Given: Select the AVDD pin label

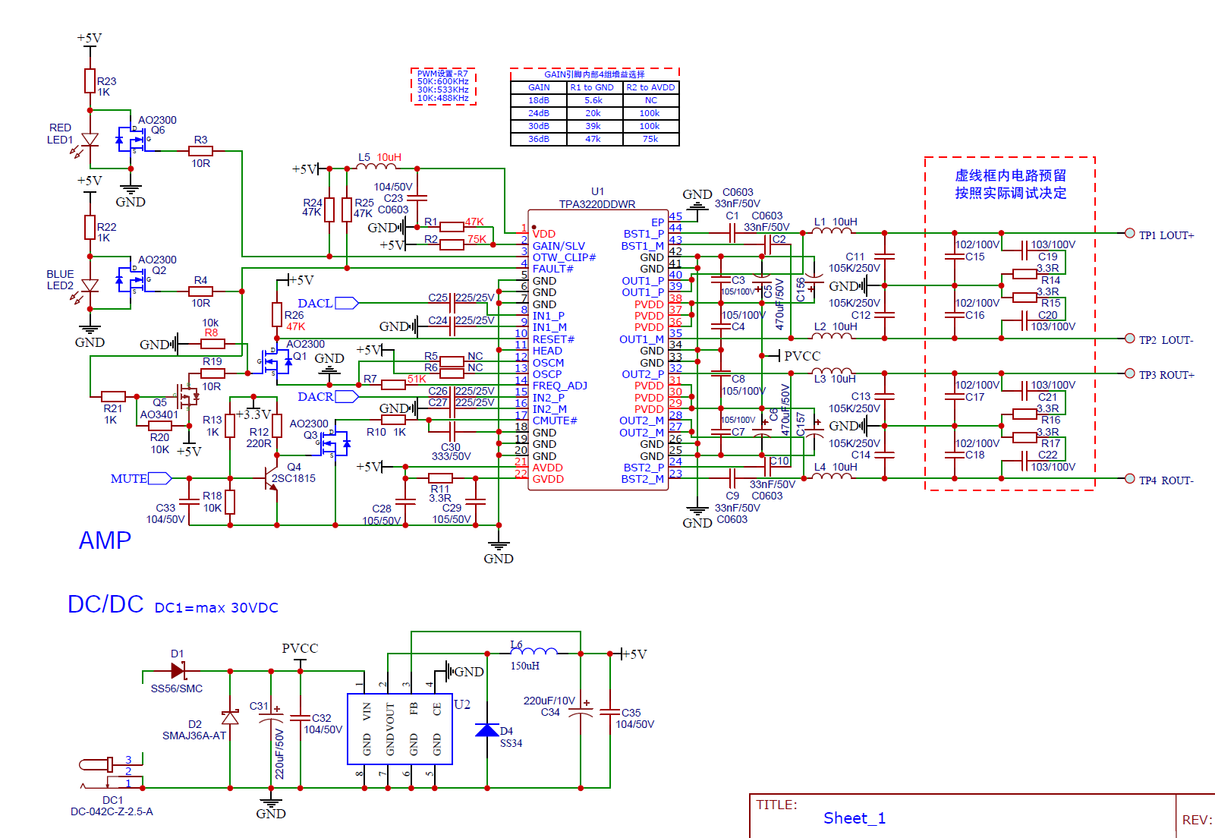Looking at the screenshot, I should click(548, 468).
